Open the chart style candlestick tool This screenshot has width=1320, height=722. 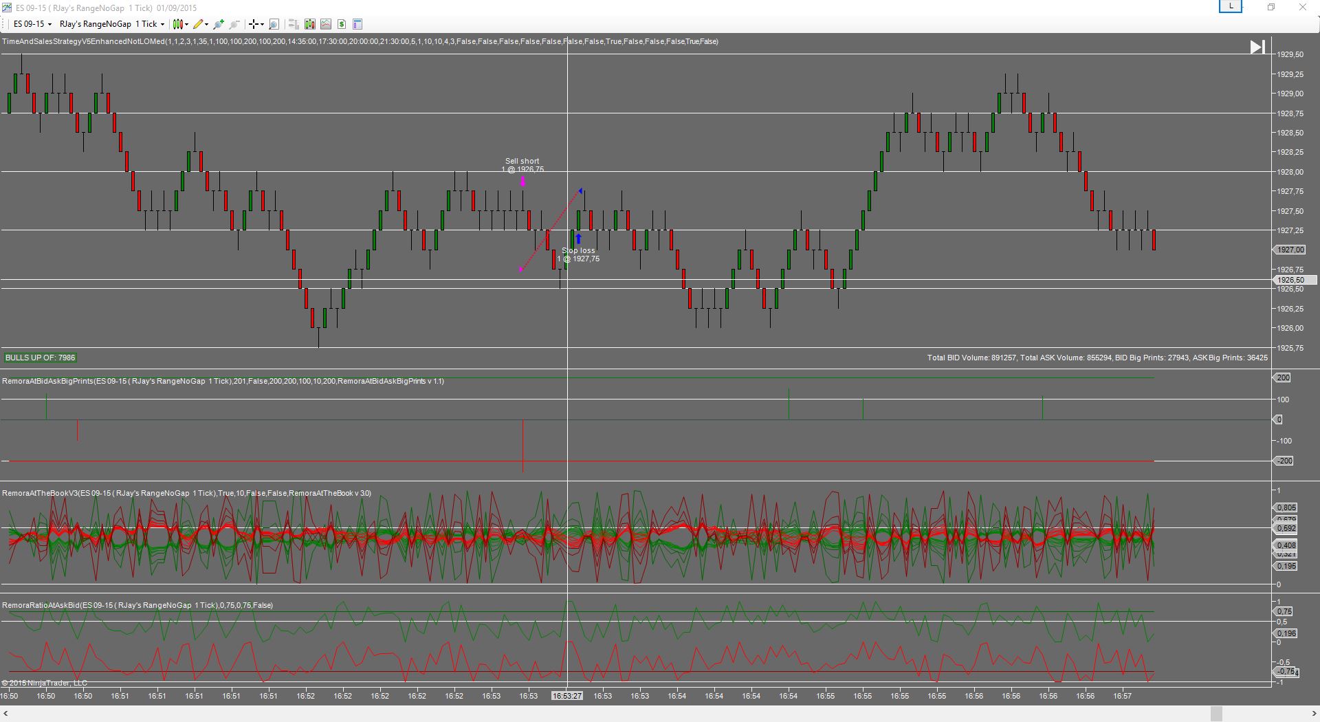click(177, 24)
